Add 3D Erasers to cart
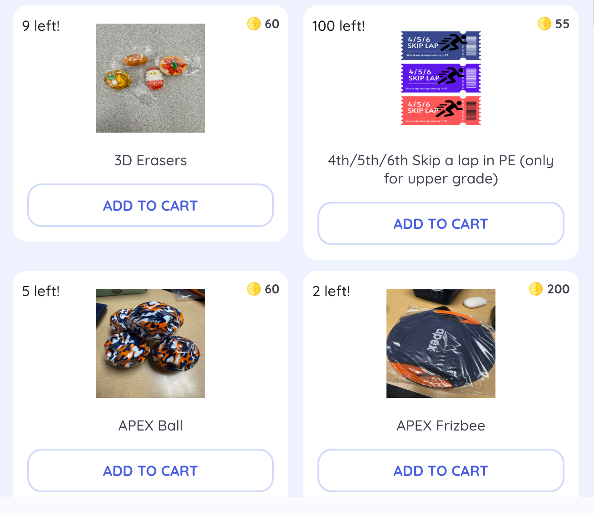This screenshot has height=515, width=594. tap(150, 206)
